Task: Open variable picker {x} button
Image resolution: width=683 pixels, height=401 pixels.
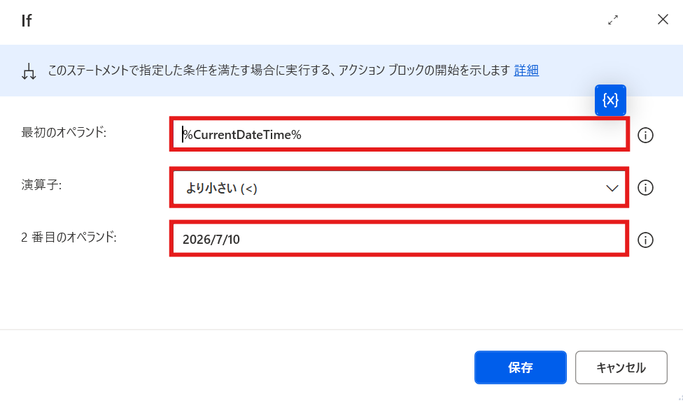Action: [610, 101]
